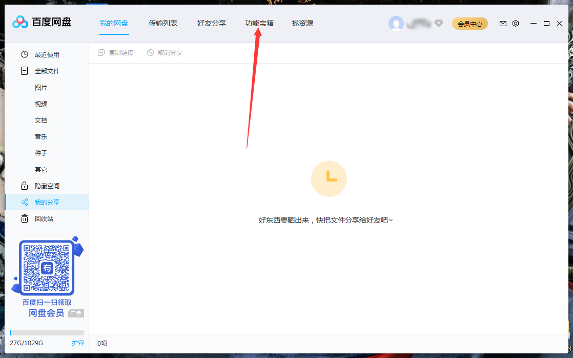Click the membership QR code image

[46, 266]
